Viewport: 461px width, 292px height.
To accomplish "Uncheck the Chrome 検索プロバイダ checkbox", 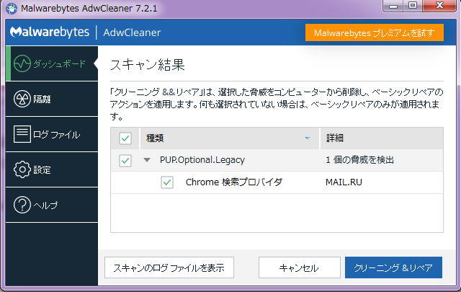I will coord(167,182).
